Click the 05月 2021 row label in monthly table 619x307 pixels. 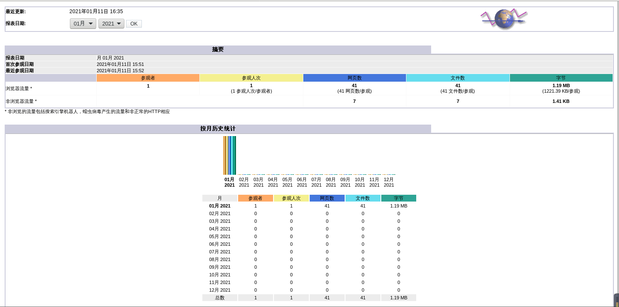(x=220, y=236)
